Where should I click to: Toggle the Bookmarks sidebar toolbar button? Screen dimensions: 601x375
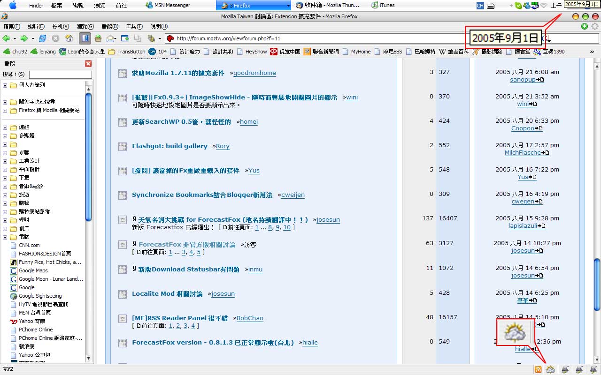85,38
